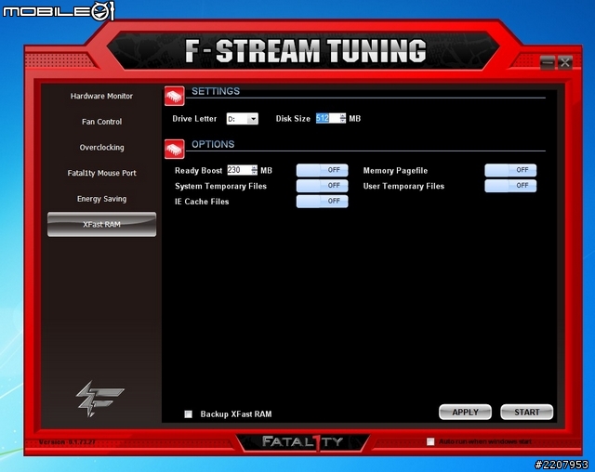The width and height of the screenshot is (595, 472).
Task: Click the Ready Boost MB input field
Action: pos(240,170)
